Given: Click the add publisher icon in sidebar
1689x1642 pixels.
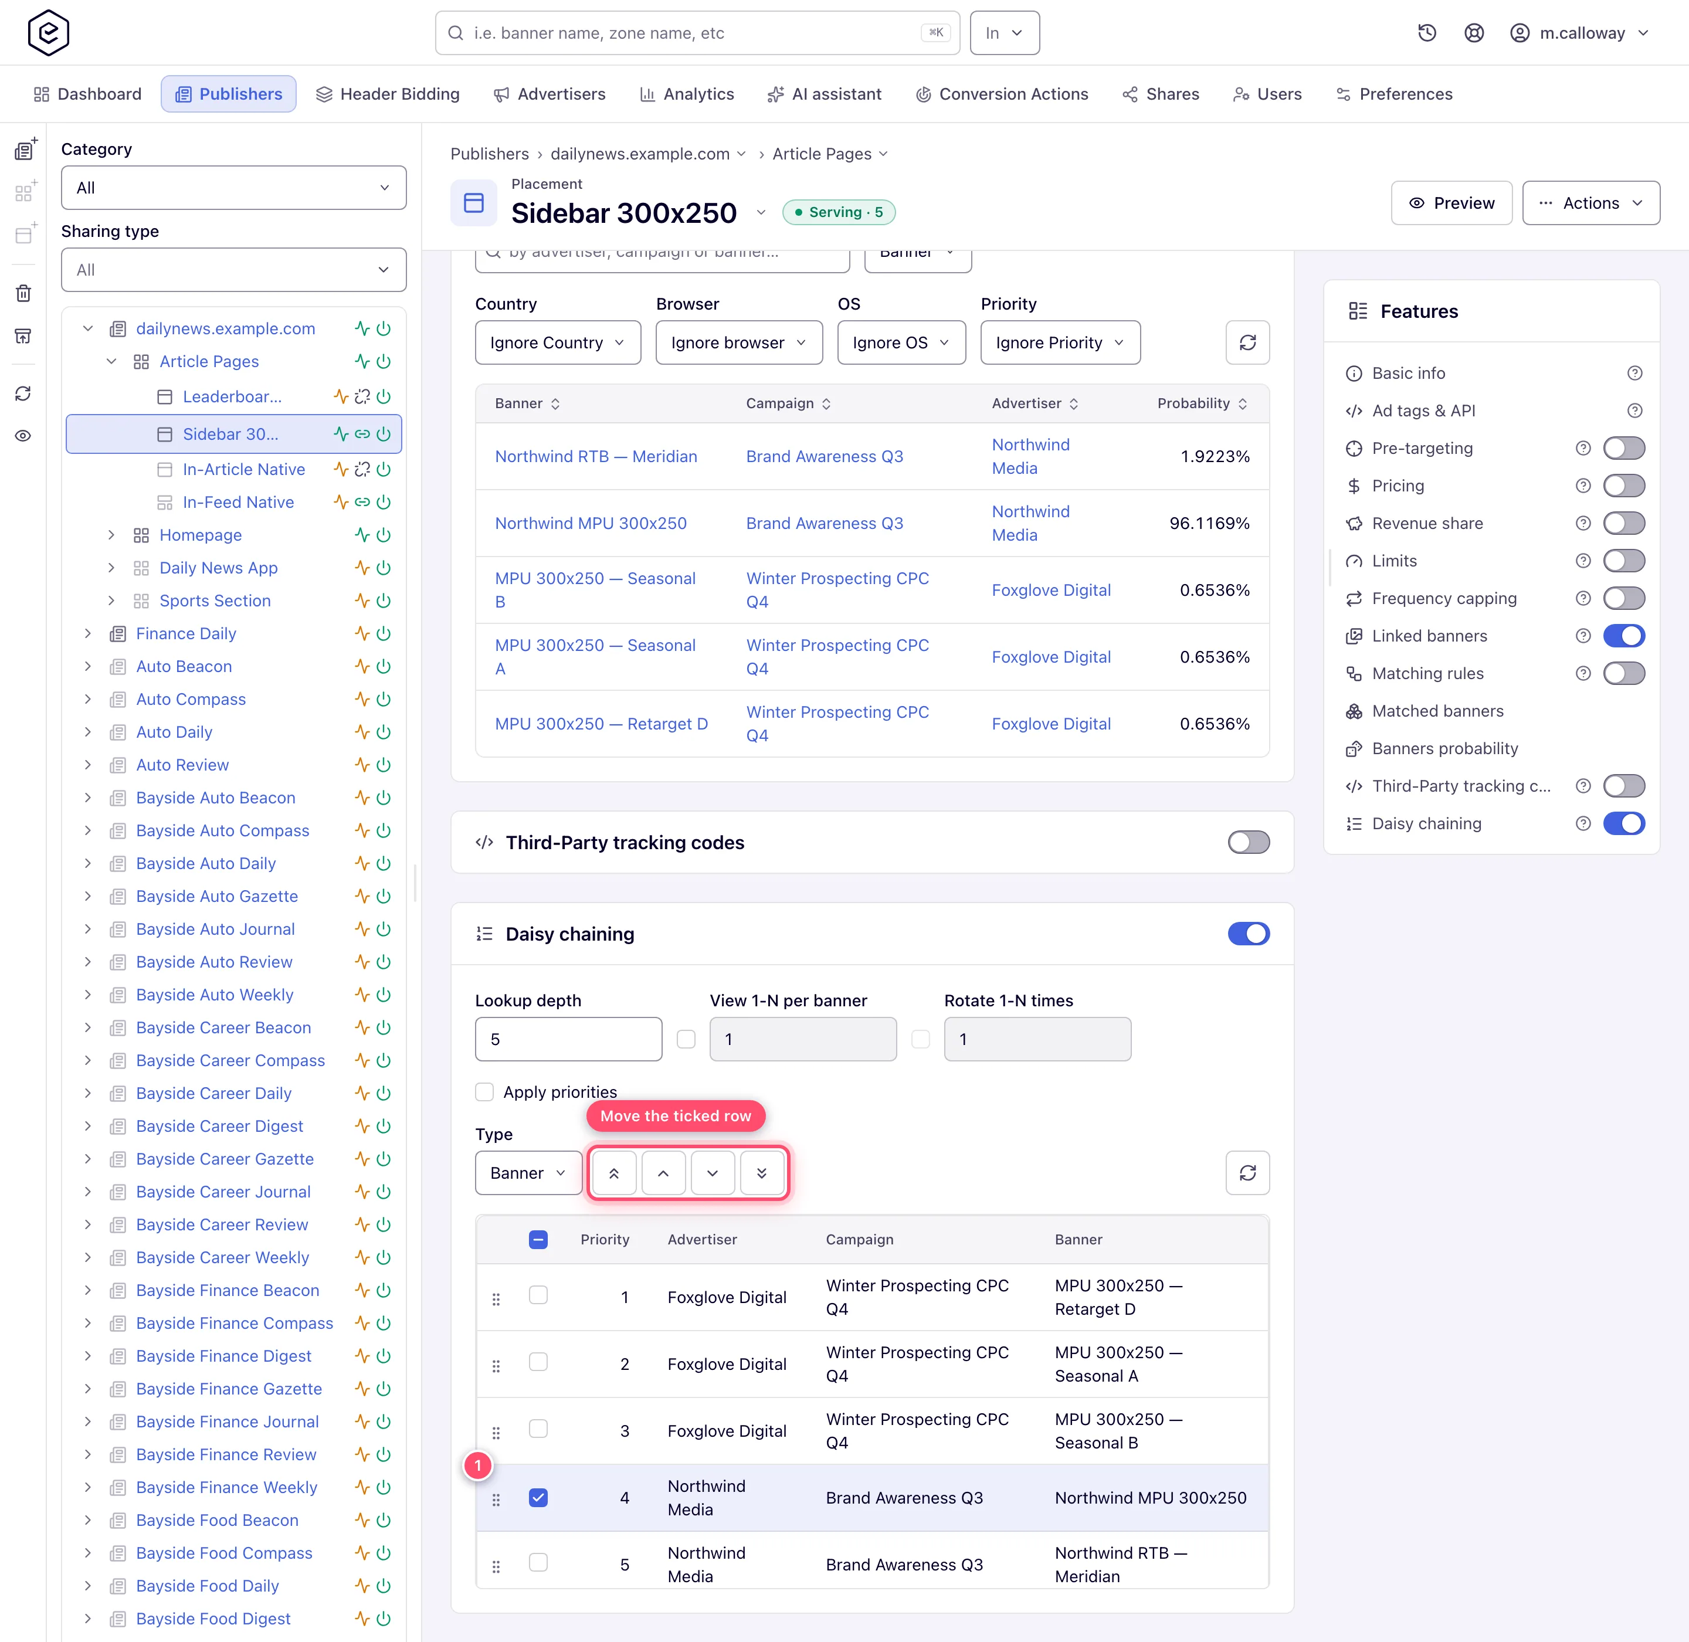Looking at the screenshot, I should click(x=26, y=148).
